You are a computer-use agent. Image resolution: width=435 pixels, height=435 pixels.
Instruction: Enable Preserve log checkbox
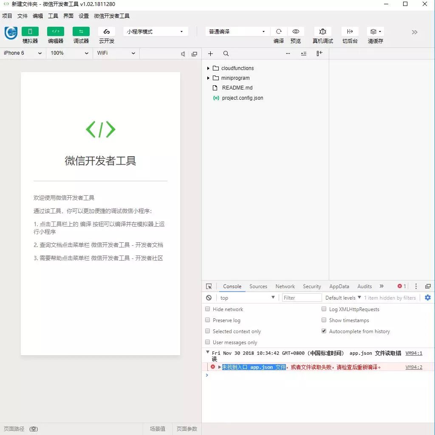coord(207,320)
